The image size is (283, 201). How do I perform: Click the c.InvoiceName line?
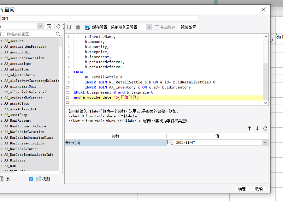[100, 37]
